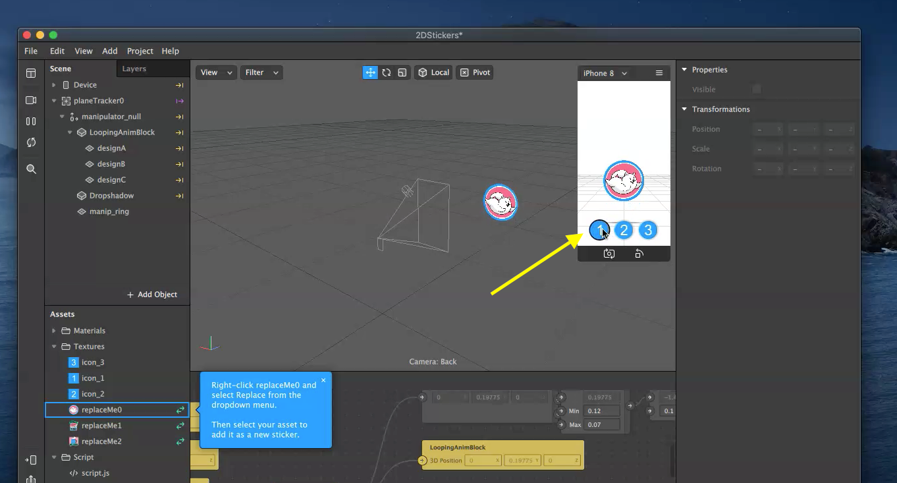
Task: Open the iPhone 8 device dropdown
Action: coord(604,73)
